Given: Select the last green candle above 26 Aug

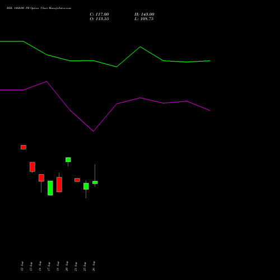Looking at the screenshot, I should tap(95, 183).
